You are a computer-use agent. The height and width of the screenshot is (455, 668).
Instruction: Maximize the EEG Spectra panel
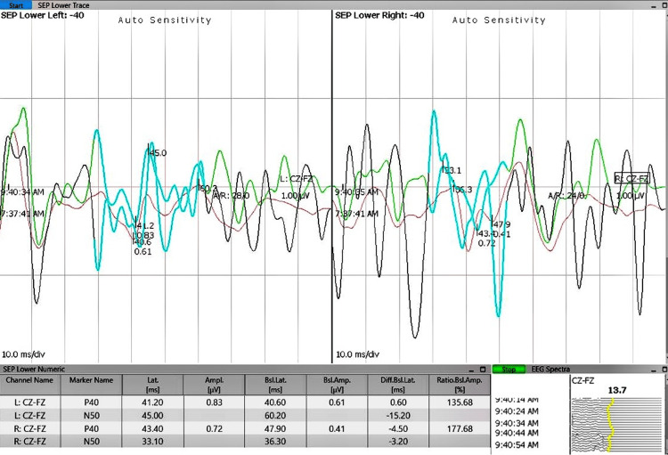click(664, 370)
